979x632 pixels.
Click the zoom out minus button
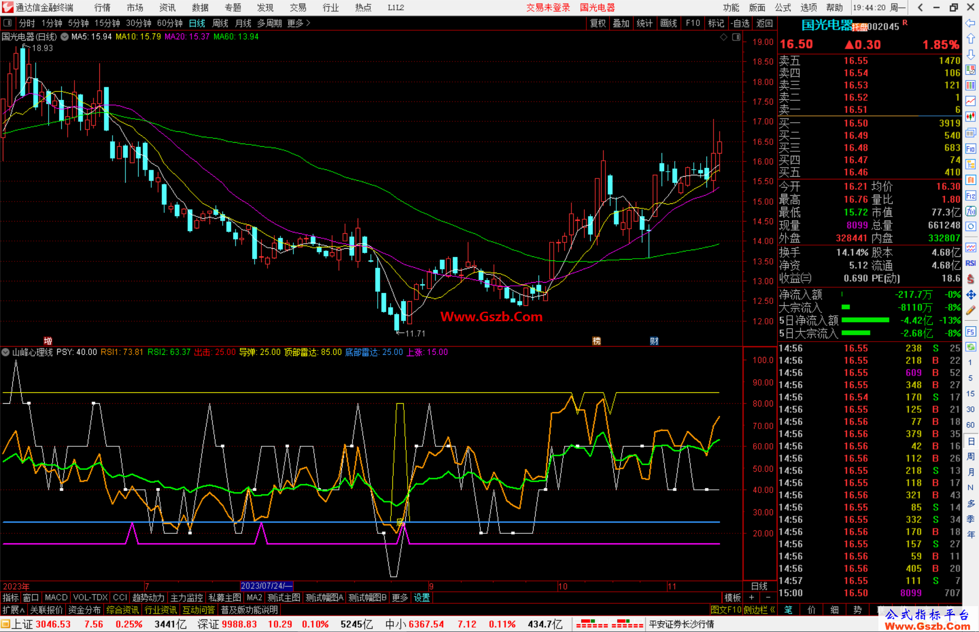[768, 598]
